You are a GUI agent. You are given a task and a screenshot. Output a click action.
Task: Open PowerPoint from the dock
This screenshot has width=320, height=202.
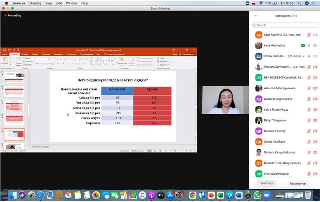click(x=211, y=195)
